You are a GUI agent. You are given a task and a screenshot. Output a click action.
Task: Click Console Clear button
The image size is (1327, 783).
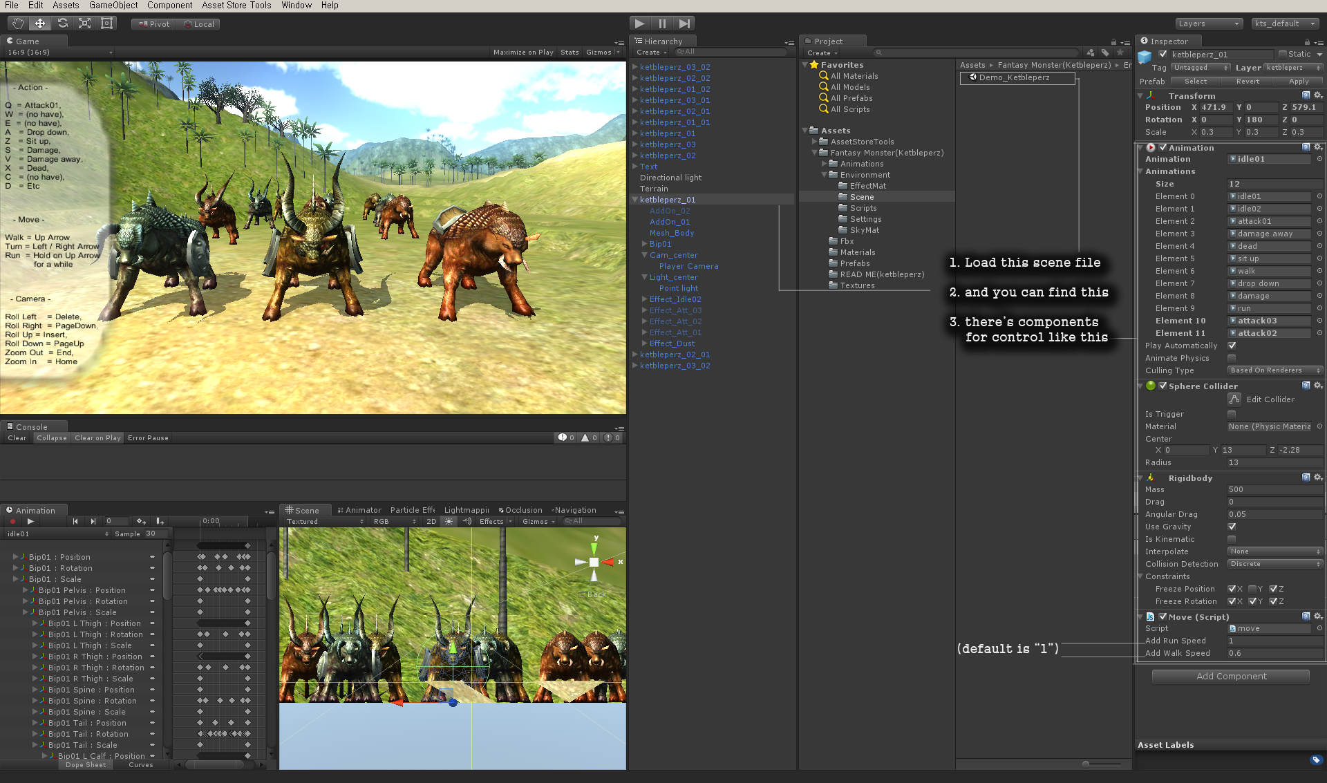pyautogui.click(x=17, y=438)
